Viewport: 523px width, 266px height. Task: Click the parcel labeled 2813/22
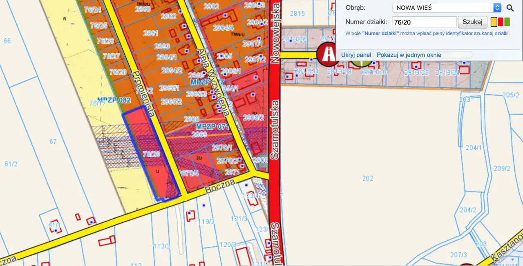pyautogui.click(x=416, y=72)
